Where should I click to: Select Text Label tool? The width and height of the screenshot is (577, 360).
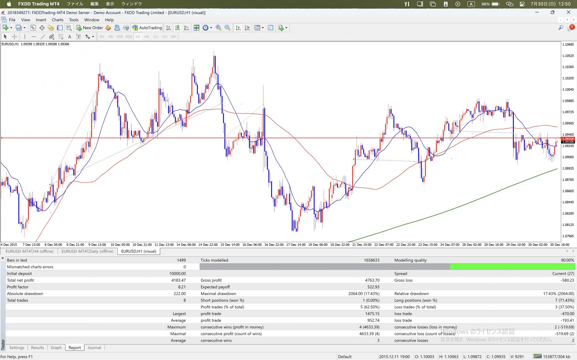point(78,37)
